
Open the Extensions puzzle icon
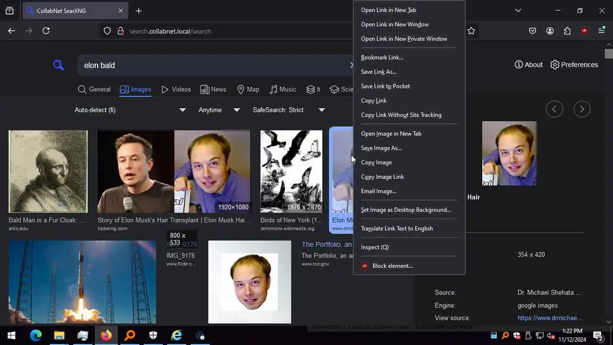tap(567, 31)
